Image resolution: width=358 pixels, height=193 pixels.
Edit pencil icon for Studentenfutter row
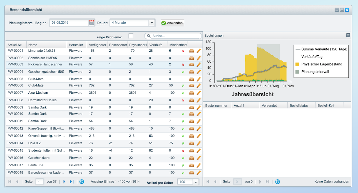[198, 150]
